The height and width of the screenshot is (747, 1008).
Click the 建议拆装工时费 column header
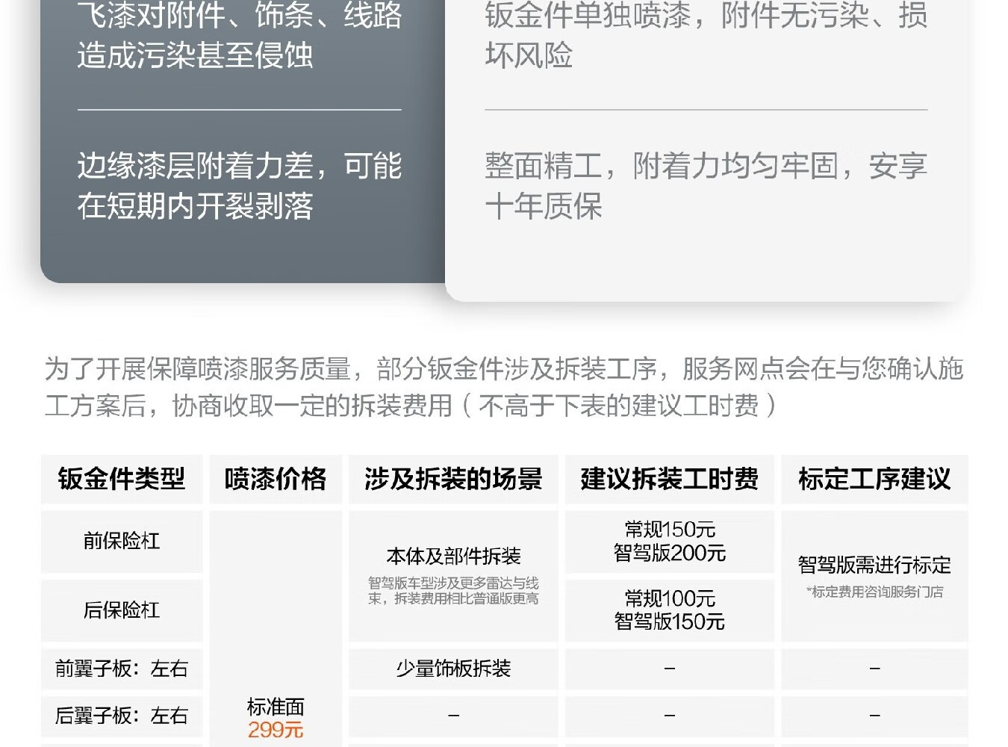pyautogui.click(x=669, y=479)
